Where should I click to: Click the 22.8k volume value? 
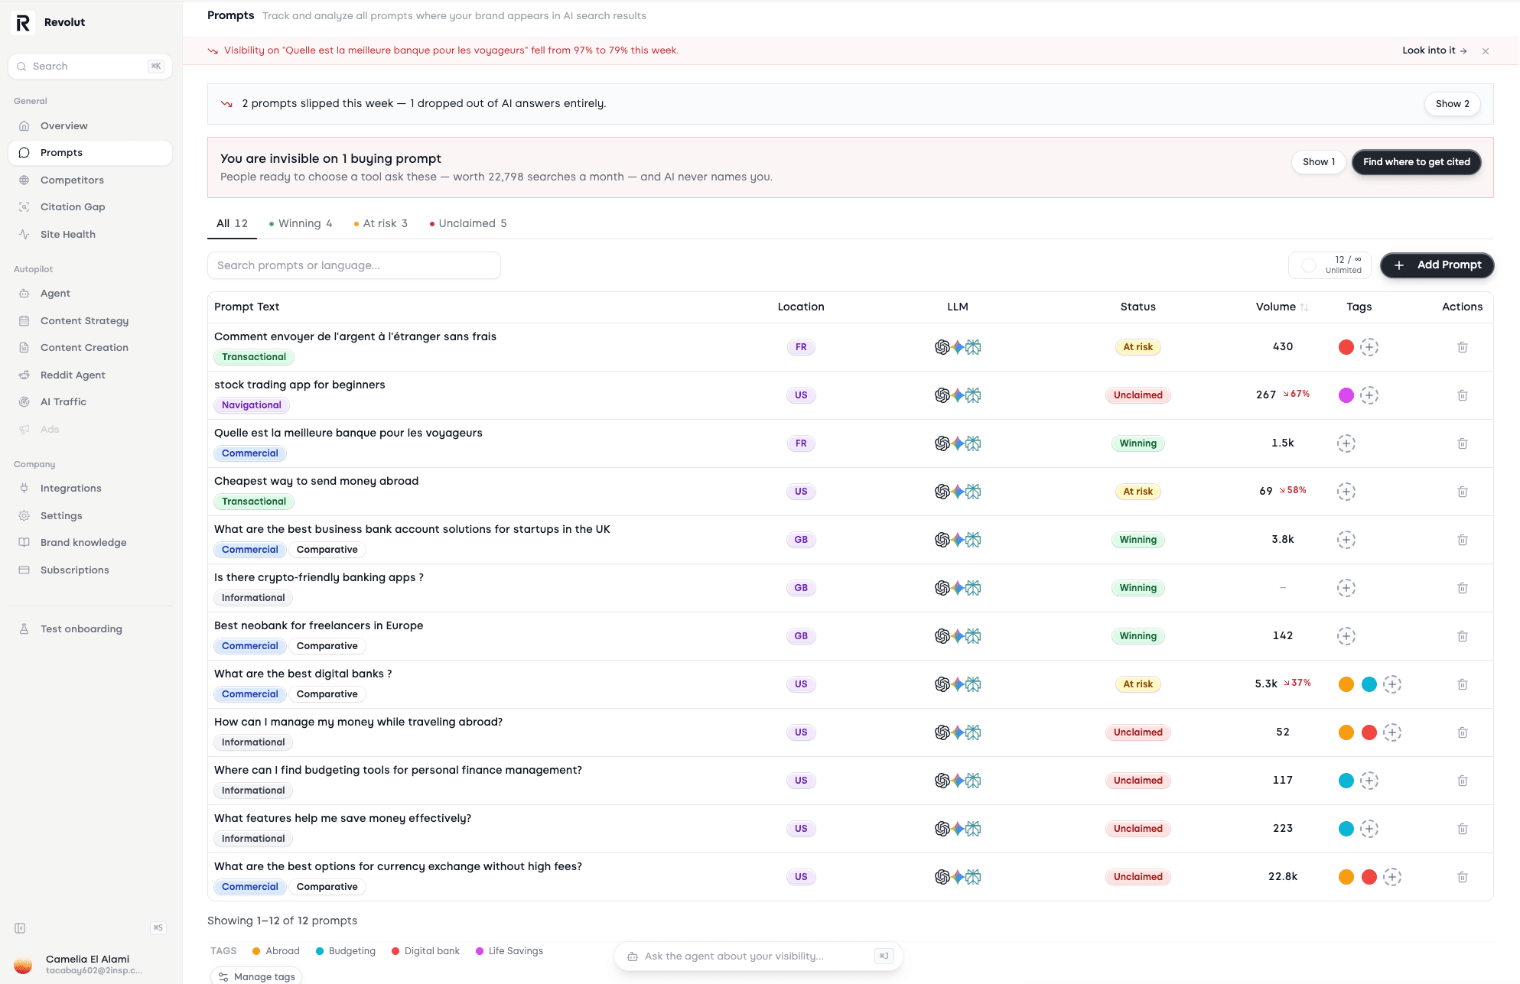click(x=1282, y=877)
